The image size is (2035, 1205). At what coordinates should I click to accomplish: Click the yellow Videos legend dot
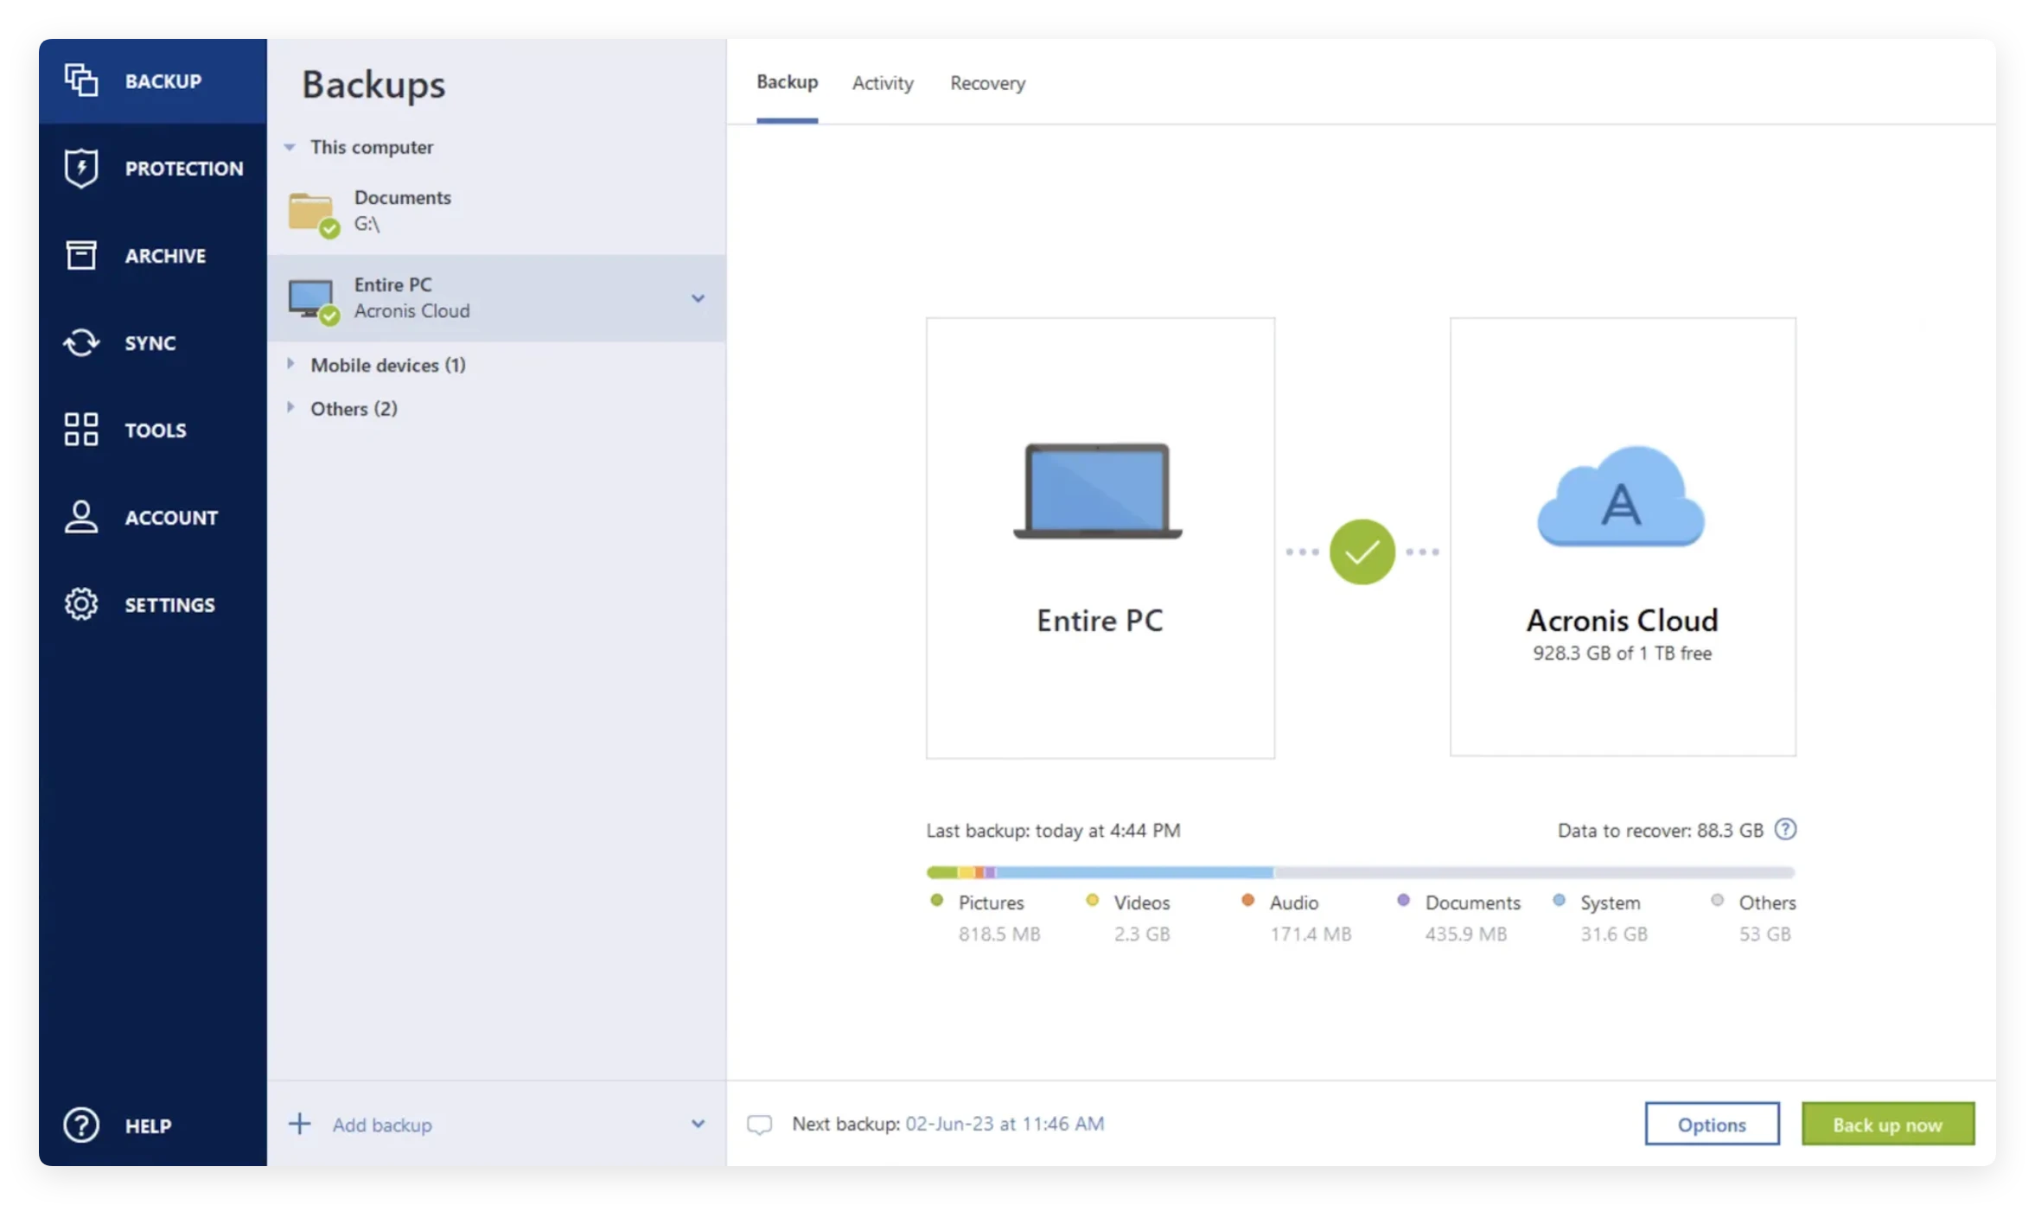click(1092, 900)
